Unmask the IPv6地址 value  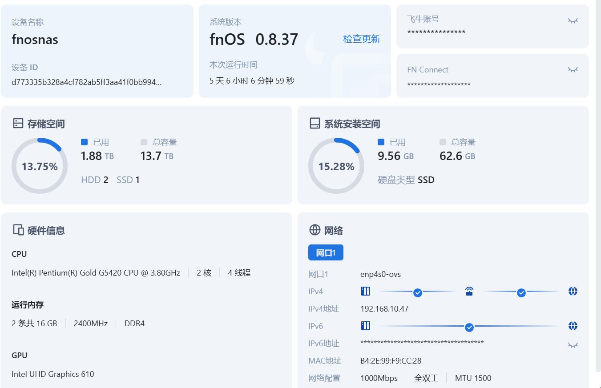tap(573, 345)
